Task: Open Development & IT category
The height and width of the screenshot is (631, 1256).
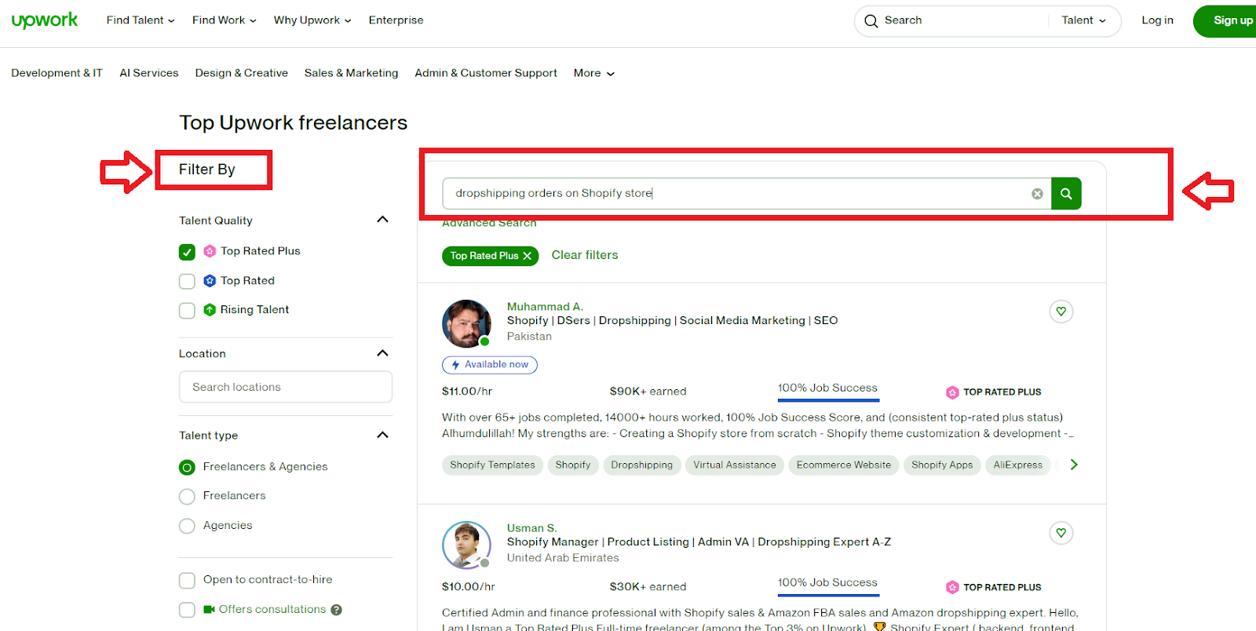Action: tap(57, 73)
